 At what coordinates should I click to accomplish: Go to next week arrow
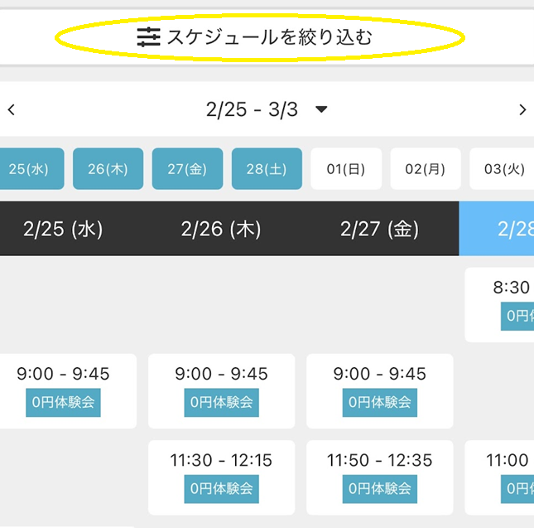(522, 109)
